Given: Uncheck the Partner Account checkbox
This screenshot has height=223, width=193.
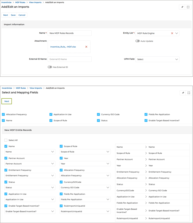Looking at the screenshot, I should (6, 158).
